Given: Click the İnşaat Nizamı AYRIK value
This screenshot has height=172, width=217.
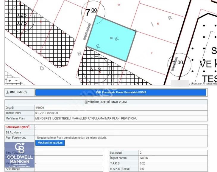Looking at the screenshot, I should (144, 158).
